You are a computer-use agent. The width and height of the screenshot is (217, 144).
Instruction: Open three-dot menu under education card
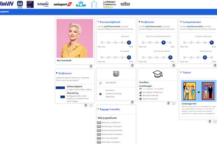click(x=174, y=103)
